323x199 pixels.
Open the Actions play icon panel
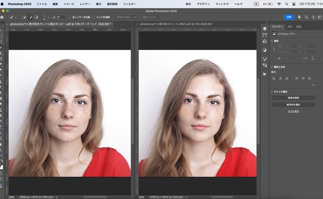pyautogui.click(x=264, y=74)
